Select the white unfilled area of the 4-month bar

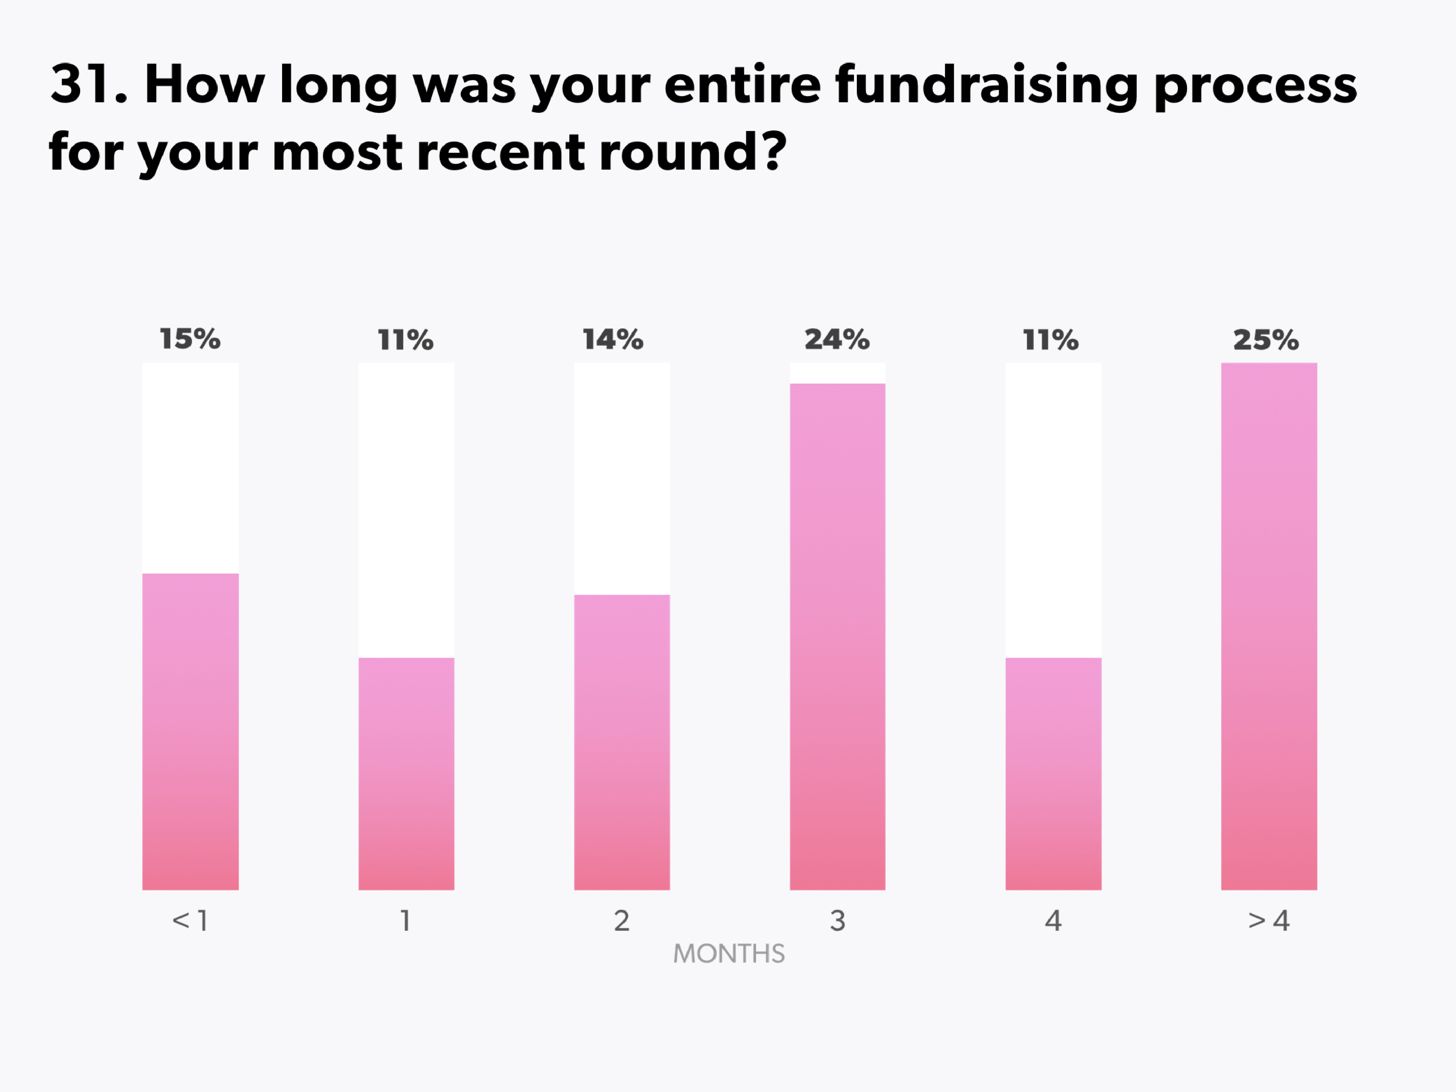pos(1053,510)
